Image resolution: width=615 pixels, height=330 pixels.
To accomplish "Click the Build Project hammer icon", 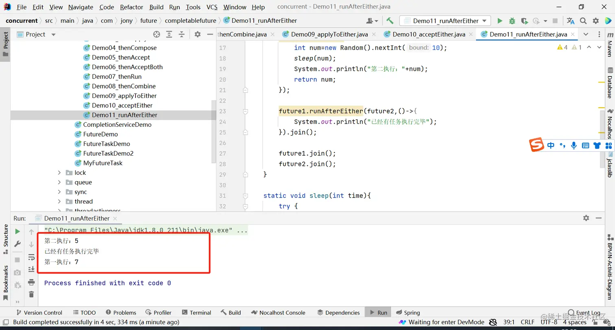I will pyautogui.click(x=390, y=21).
